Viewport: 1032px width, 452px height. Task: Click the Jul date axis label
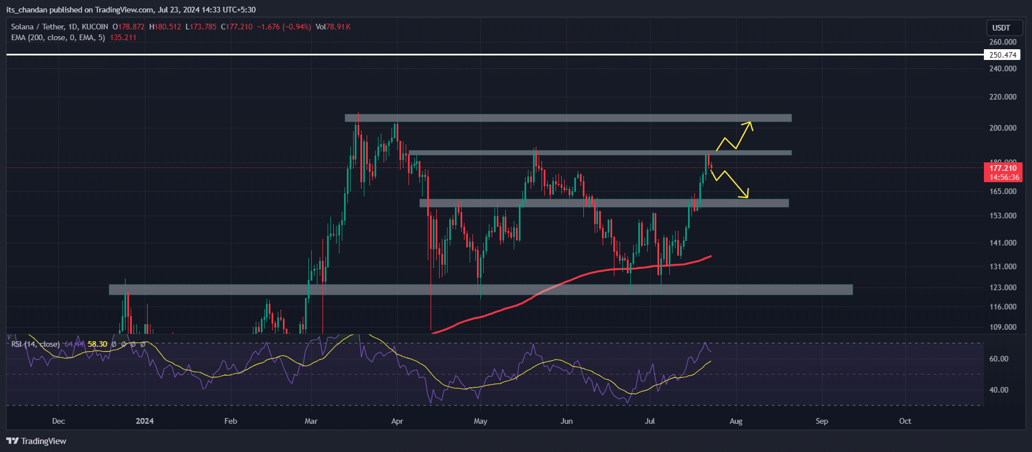coord(650,421)
